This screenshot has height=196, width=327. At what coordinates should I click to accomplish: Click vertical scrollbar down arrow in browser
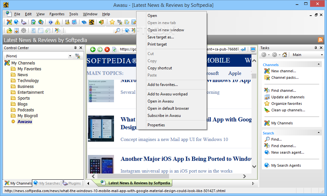tap(254, 166)
